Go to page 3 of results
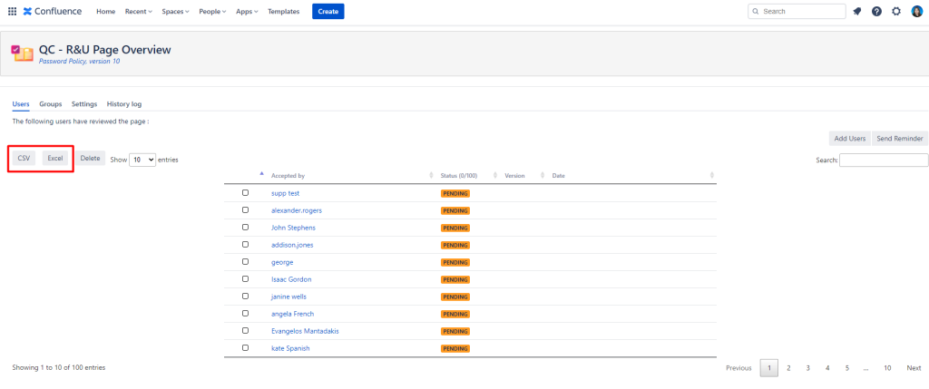The width and height of the screenshot is (929, 389). (807, 368)
